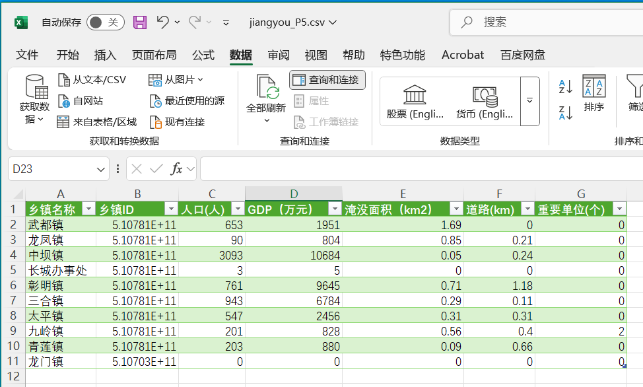Expand the data types gallery arrow
The image size is (643, 387).
(x=530, y=101)
